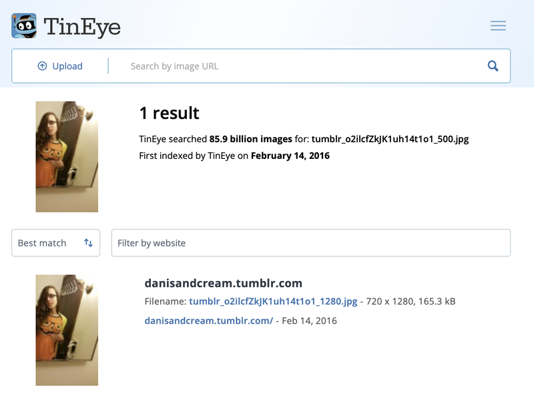Click the "Feb 14, 2016" crawl date

[309, 321]
